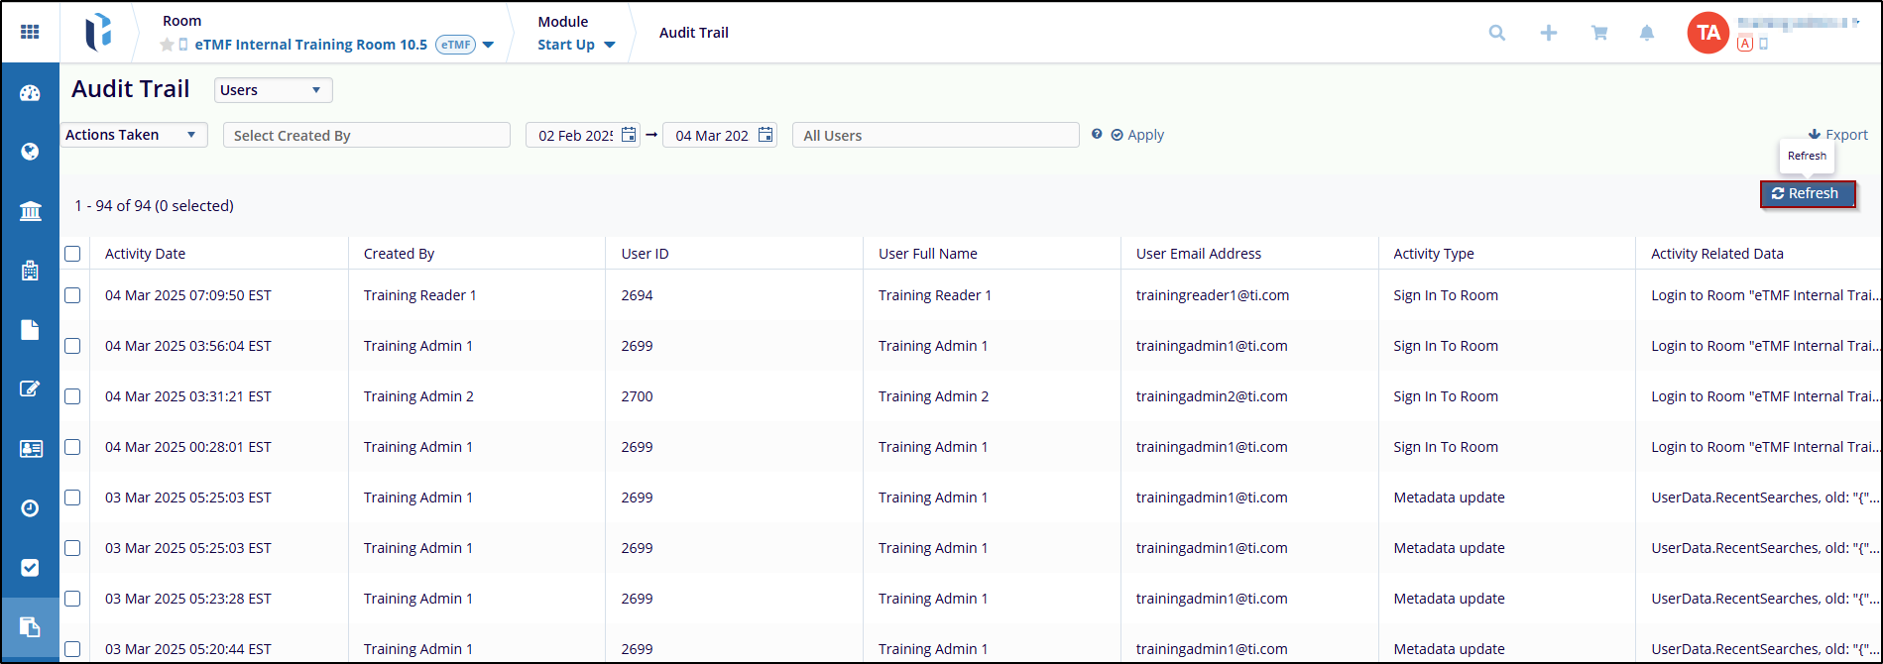Viewport: 1883px width, 664px height.
Task: Open the Actions Taken dropdown
Action: (x=133, y=135)
